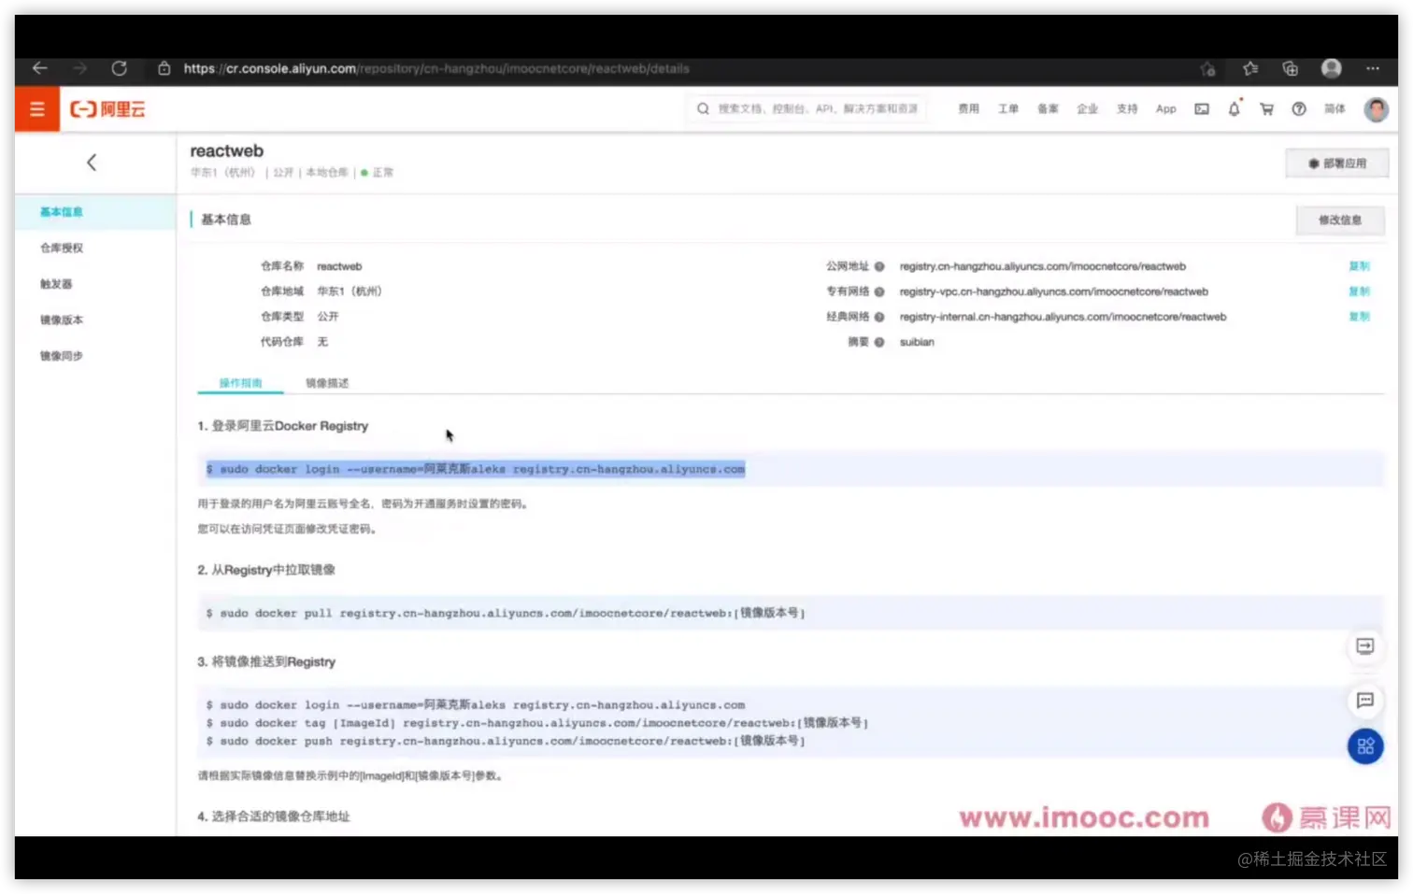Click the address bar URL
This screenshot has width=1413, height=894.
tap(436, 68)
